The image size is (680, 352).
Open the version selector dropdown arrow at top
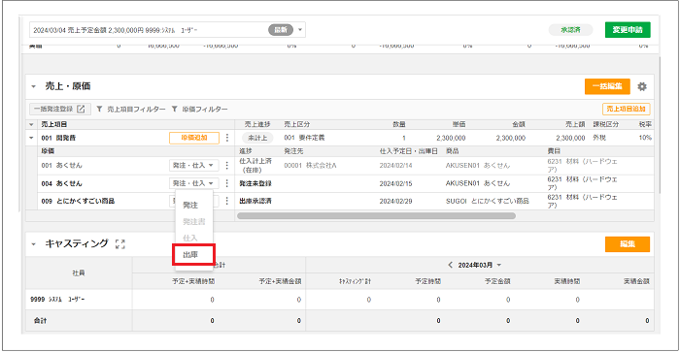click(299, 30)
